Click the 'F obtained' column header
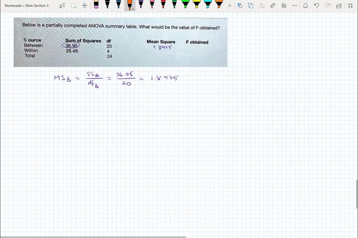This screenshot has width=358, height=238. point(197,42)
